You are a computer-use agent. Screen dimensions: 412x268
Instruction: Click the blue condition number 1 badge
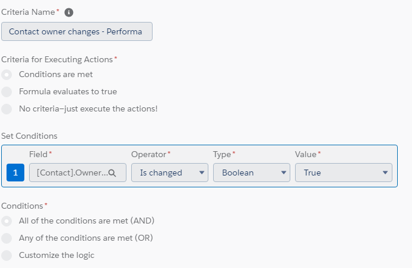(15, 173)
